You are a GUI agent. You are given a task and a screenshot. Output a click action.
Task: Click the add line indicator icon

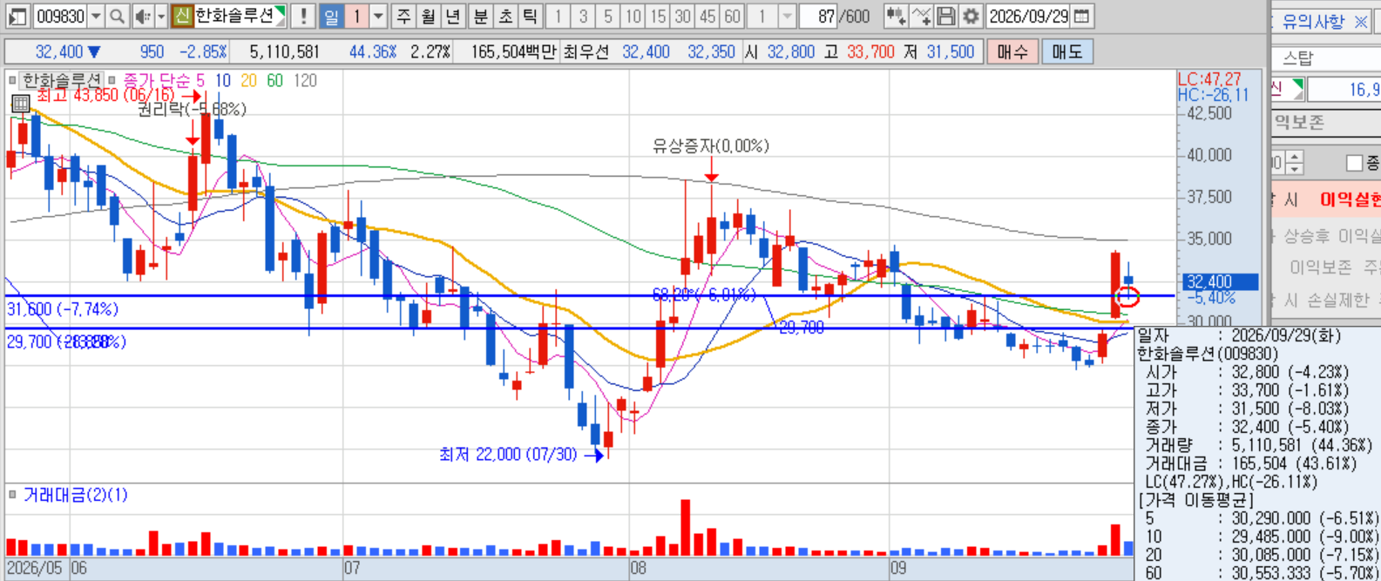click(922, 16)
